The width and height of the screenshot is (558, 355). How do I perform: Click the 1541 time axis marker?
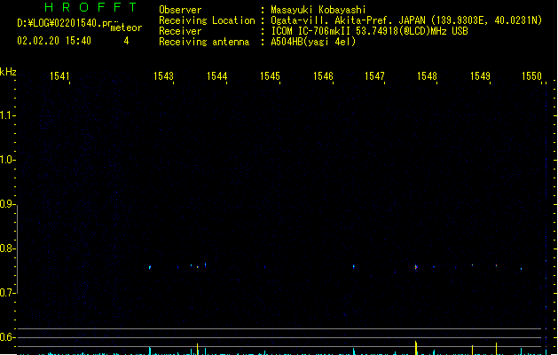59,76
